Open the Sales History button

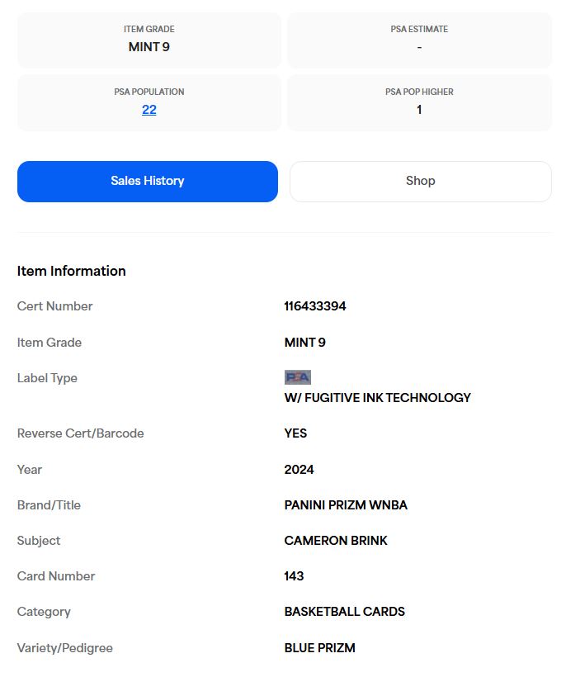(x=148, y=182)
